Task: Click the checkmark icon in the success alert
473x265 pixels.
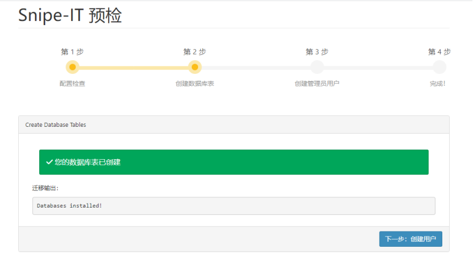Action: [x=49, y=162]
